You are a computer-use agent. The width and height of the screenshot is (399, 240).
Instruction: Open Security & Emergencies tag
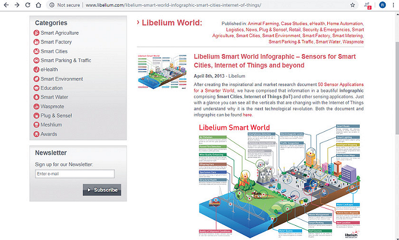click(x=326, y=30)
